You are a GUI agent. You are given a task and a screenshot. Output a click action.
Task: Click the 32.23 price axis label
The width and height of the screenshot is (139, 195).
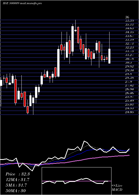coord(129,48)
